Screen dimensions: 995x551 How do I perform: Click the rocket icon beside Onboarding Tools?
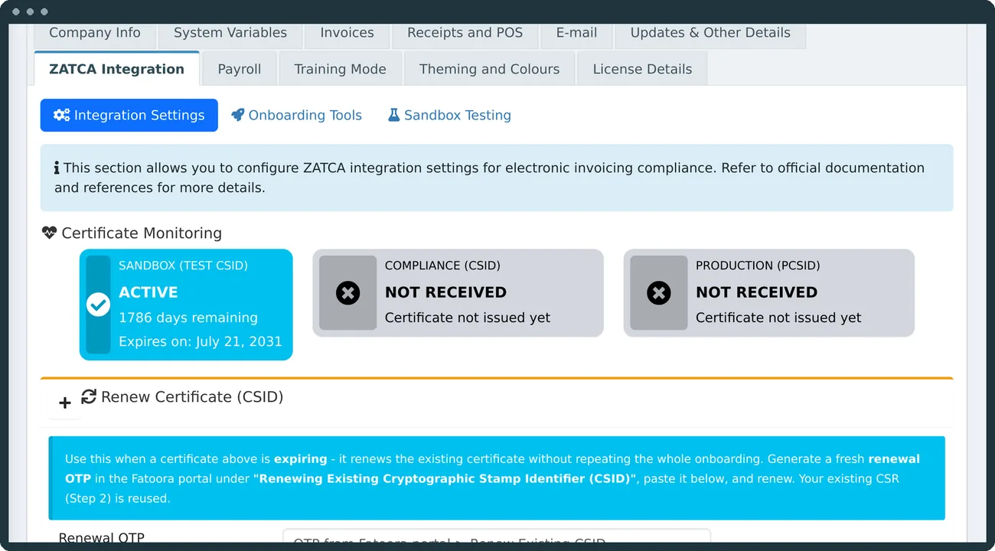(x=238, y=116)
